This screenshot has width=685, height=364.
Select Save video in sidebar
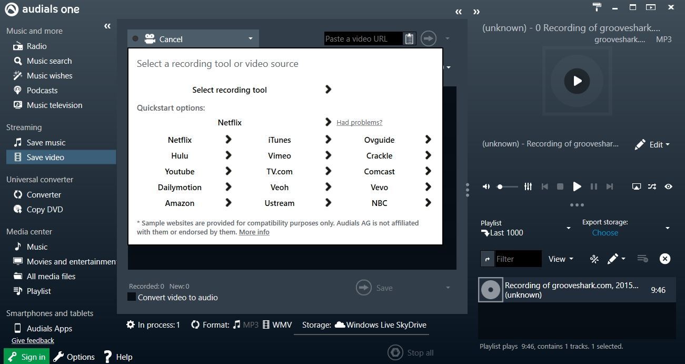[x=61, y=158]
